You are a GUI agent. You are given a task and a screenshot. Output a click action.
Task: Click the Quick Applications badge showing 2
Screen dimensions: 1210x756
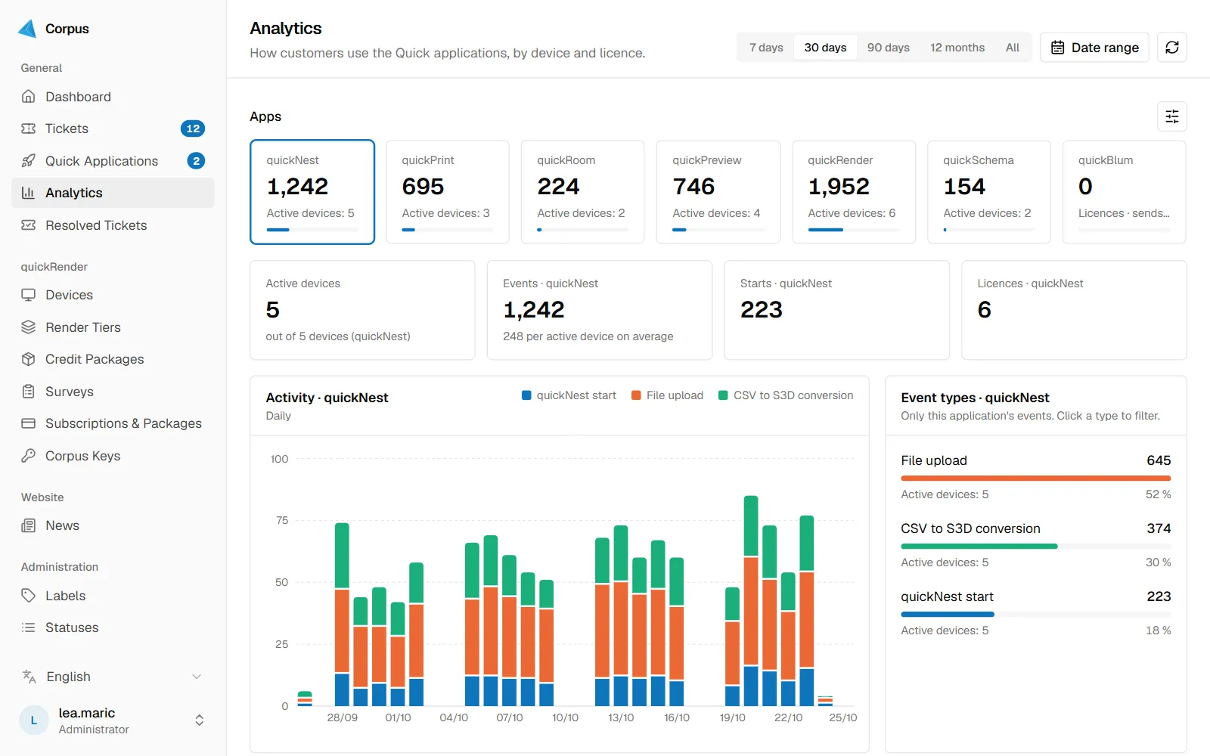[196, 161]
